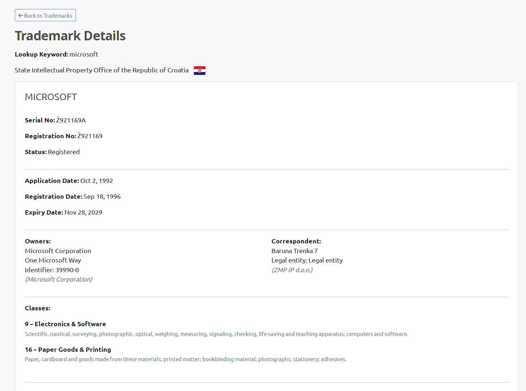
Task: Select expiry date Nov 28, 2029
Action: click(x=83, y=212)
